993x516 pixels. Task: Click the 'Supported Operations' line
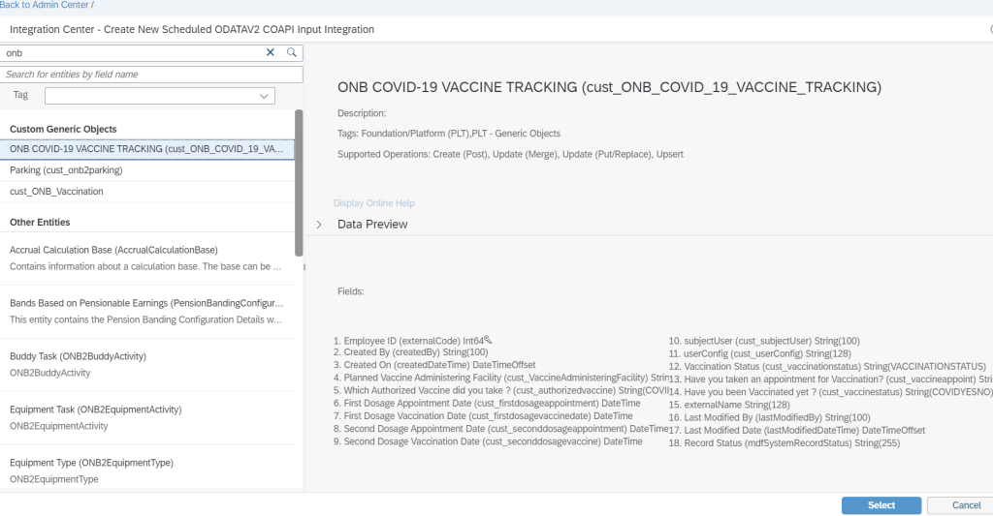[x=510, y=154]
